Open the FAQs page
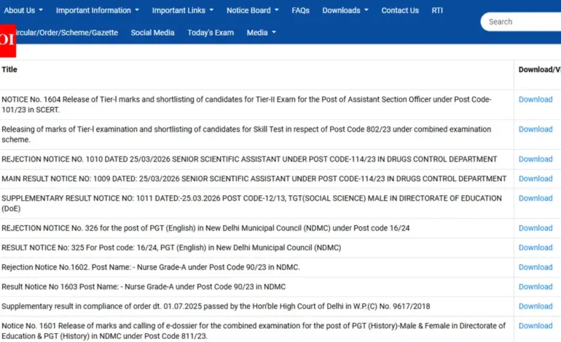The width and height of the screenshot is (561, 342). pyautogui.click(x=300, y=10)
